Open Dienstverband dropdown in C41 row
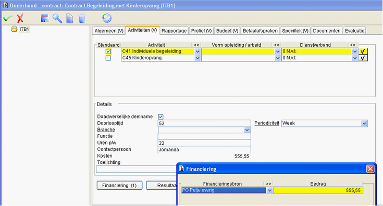The image size is (383, 206). (x=355, y=51)
